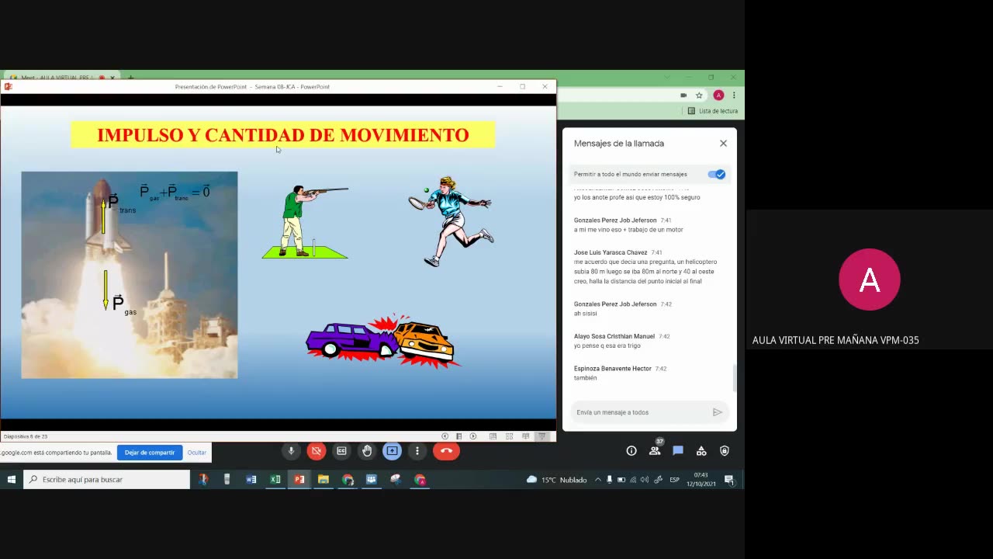Click the slide title 'IMPULSO Y CANTIDAD DE MOVIMIENTO'
The width and height of the screenshot is (993, 559).
pos(283,135)
